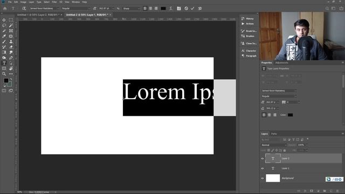Select the Move tool
This screenshot has width=345, height=194.
tap(4, 20)
